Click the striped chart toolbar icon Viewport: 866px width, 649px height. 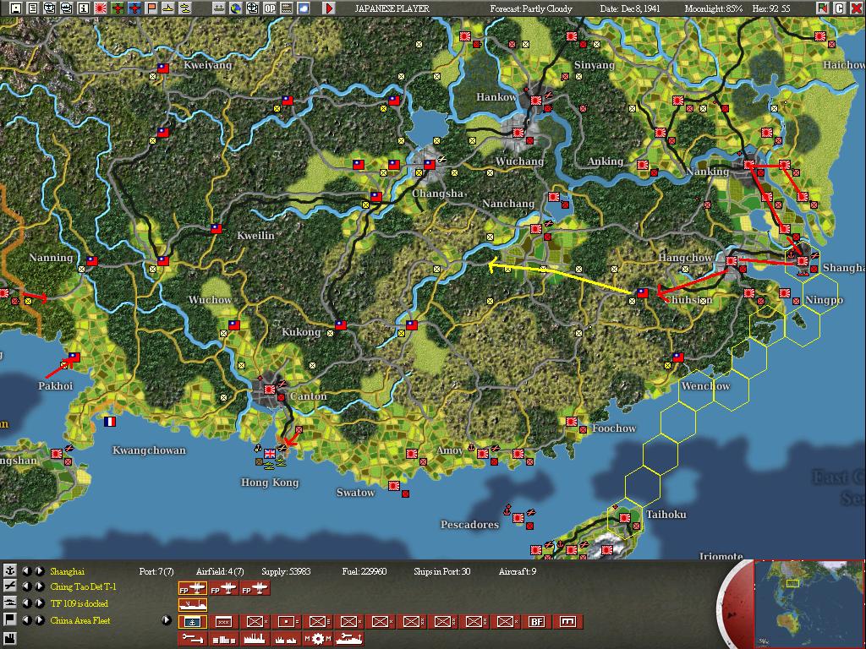[x=286, y=8]
